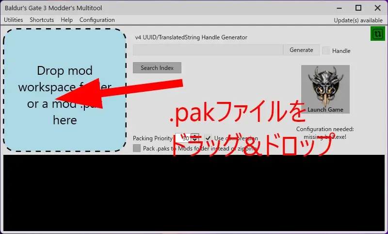
Task: Open the Configuration menu
Action: 97,20
